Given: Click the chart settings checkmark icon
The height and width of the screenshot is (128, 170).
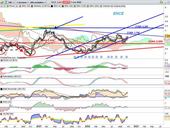Looking at the screenshot, I should [x=6, y=2].
